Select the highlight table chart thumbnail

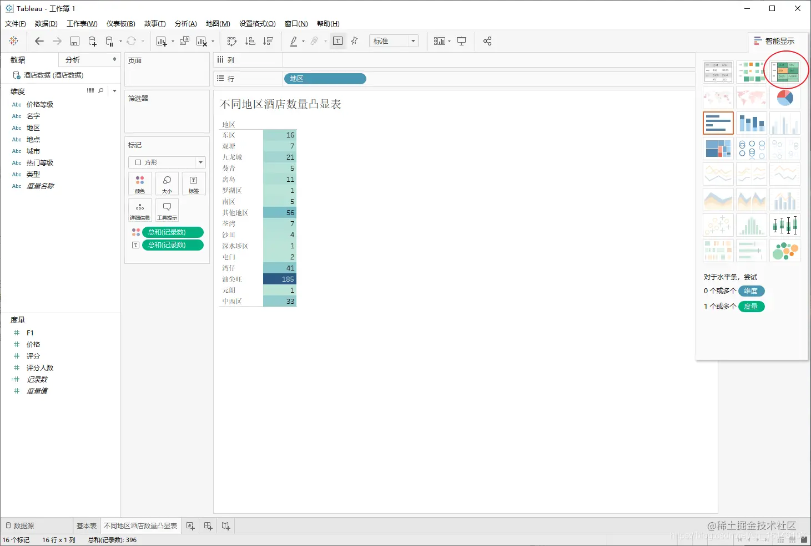coord(785,72)
